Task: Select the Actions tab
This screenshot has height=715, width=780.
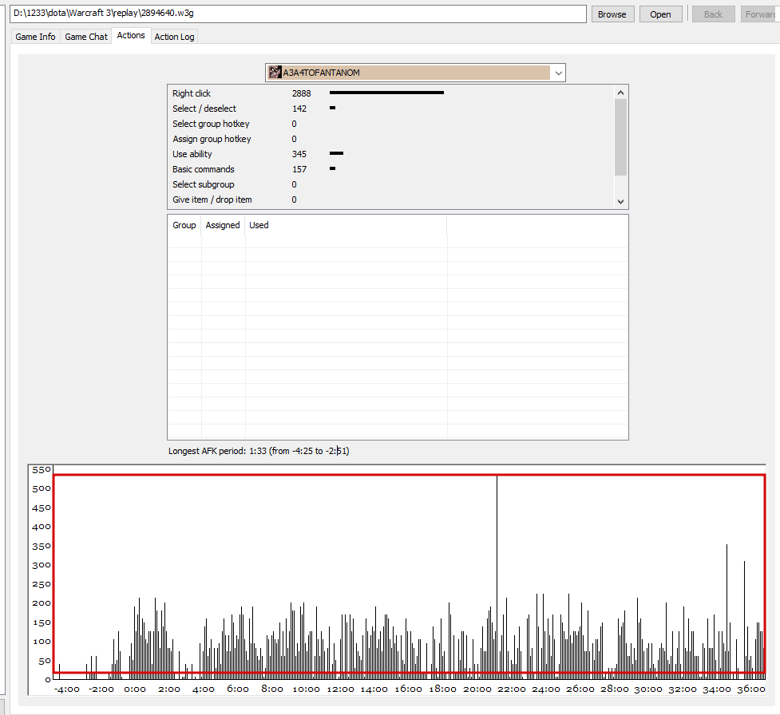Action: [131, 35]
